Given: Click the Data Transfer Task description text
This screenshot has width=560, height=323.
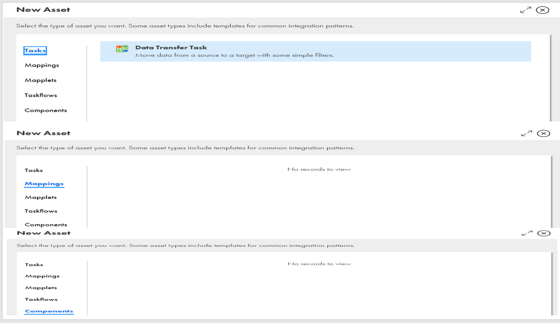Looking at the screenshot, I should [x=234, y=55].
